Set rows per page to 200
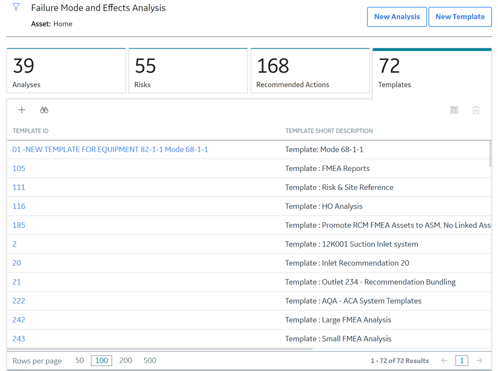This screenshot has height=371, width=498. click(x=126, y=361)
